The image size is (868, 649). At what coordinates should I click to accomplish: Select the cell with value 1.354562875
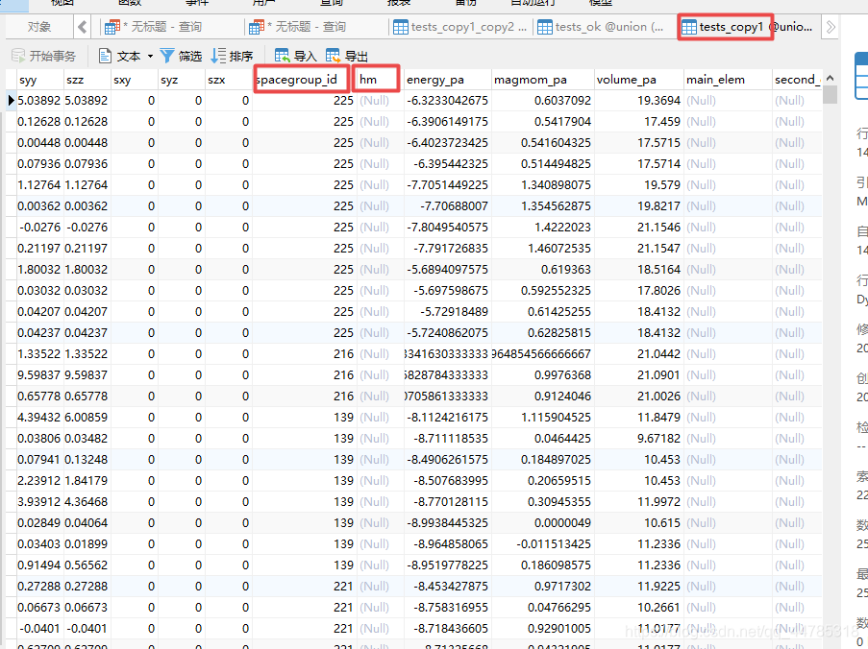542,206
